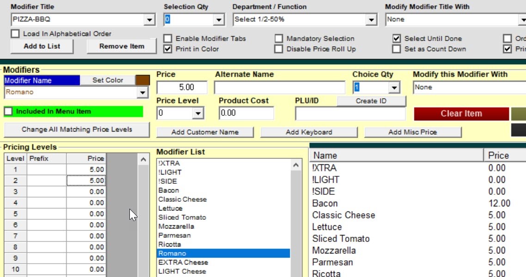Viewport: 526px width, 277px height.
Task: Uncheck Select Until Done
Action: click(x=396, y=38)
